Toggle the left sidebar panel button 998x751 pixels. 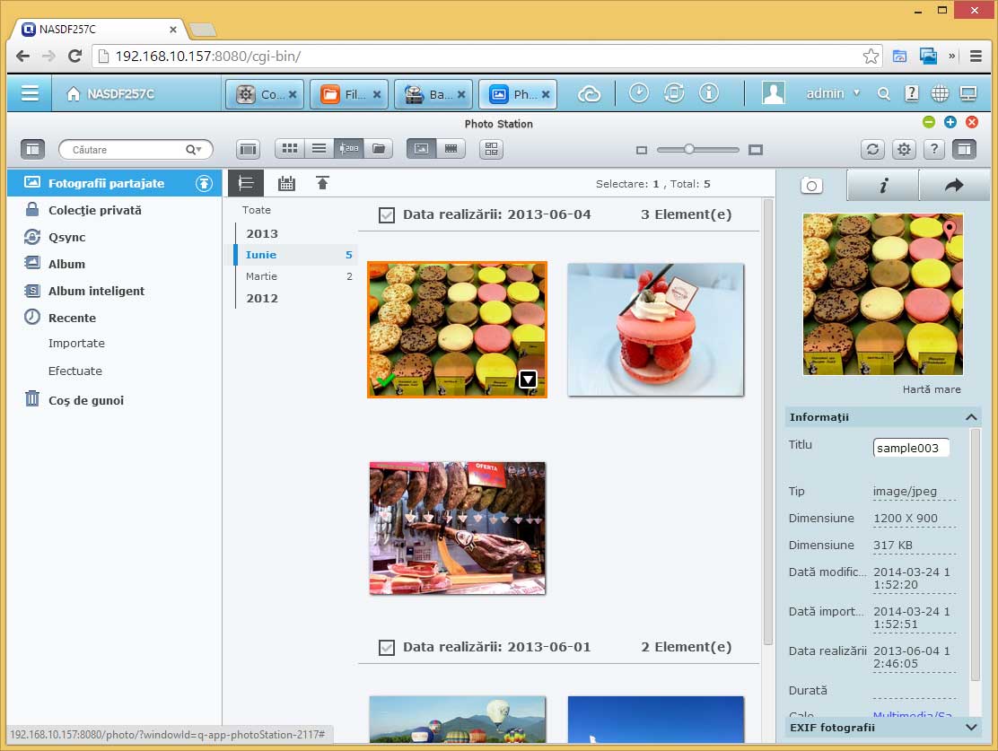(32, 150)
